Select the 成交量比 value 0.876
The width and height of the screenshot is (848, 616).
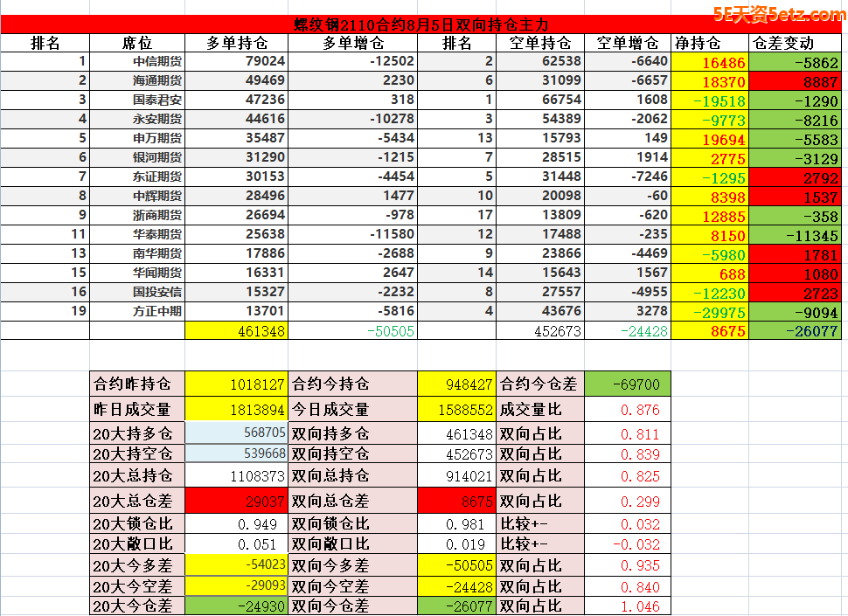click(627, 409)
